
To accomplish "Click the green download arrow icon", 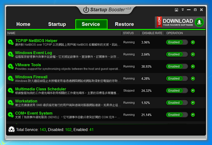I will 199,22.
